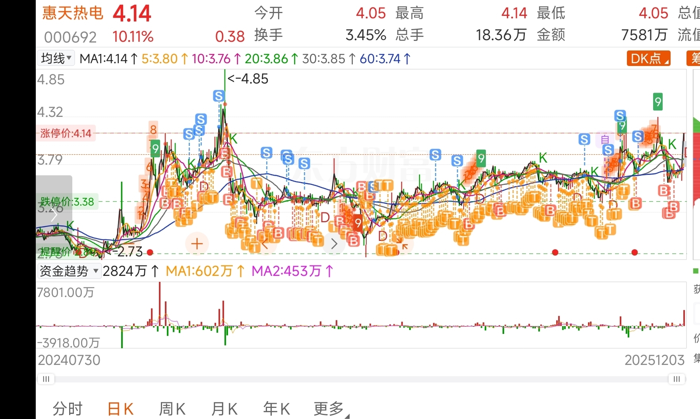Click the start date 20240730

point(69,360)
